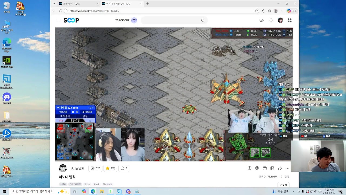Open the browser media control icon
Viewport: 346px width, 195px height.
pyautogui.click(x=263, y=11)
